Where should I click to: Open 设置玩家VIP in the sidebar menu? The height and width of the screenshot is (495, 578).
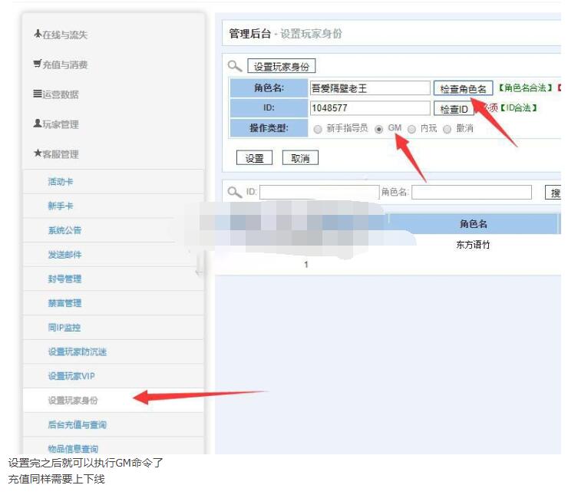tap(71, 376)
